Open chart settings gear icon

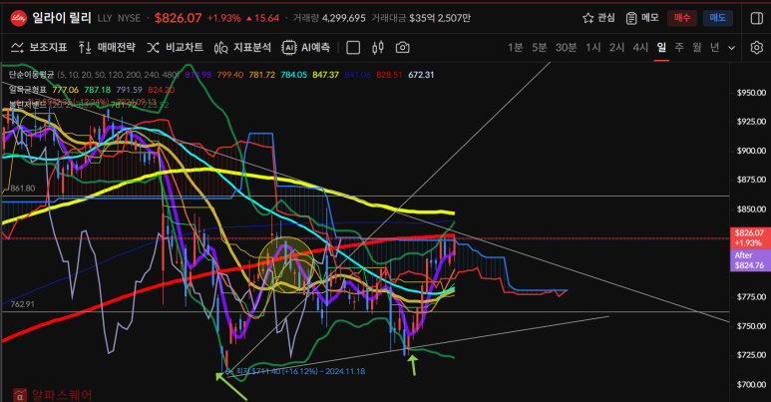coord(757,48)
